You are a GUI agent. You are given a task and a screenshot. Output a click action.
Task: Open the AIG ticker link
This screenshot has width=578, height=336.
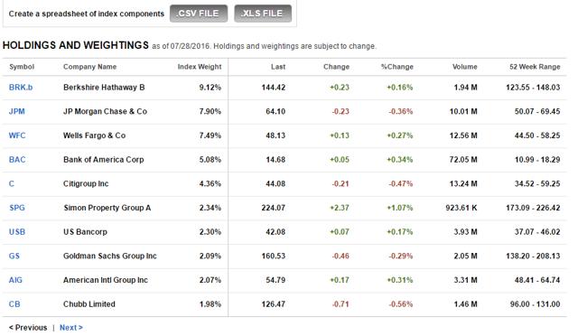(x=15, y=280)
